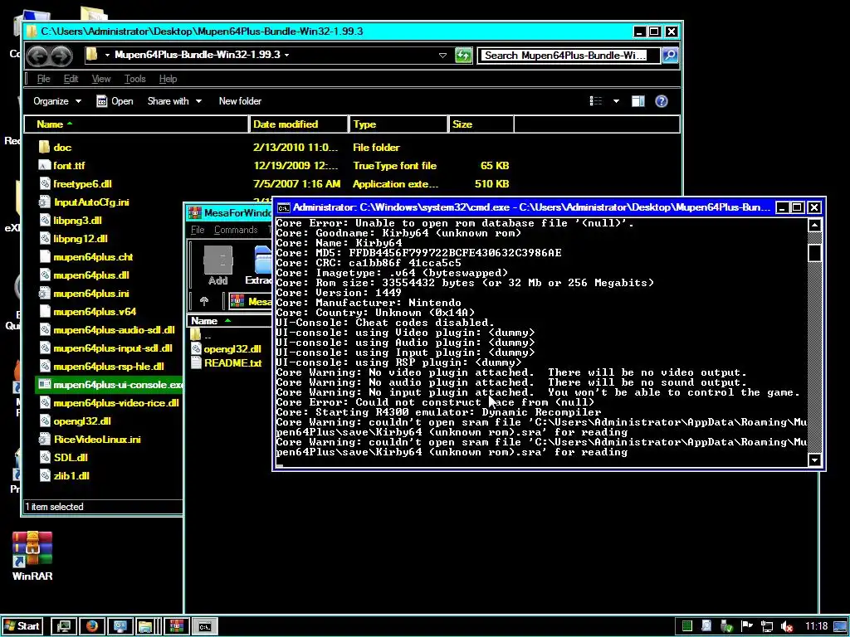Sort by the Size column
The height and width of the screenshot is (637, 850).
point(481,124)
